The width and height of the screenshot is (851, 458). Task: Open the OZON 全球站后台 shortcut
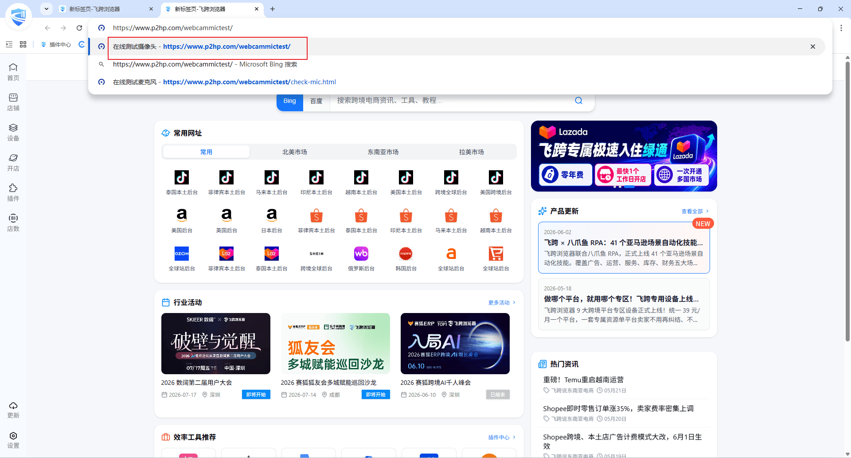pos(182,259)
